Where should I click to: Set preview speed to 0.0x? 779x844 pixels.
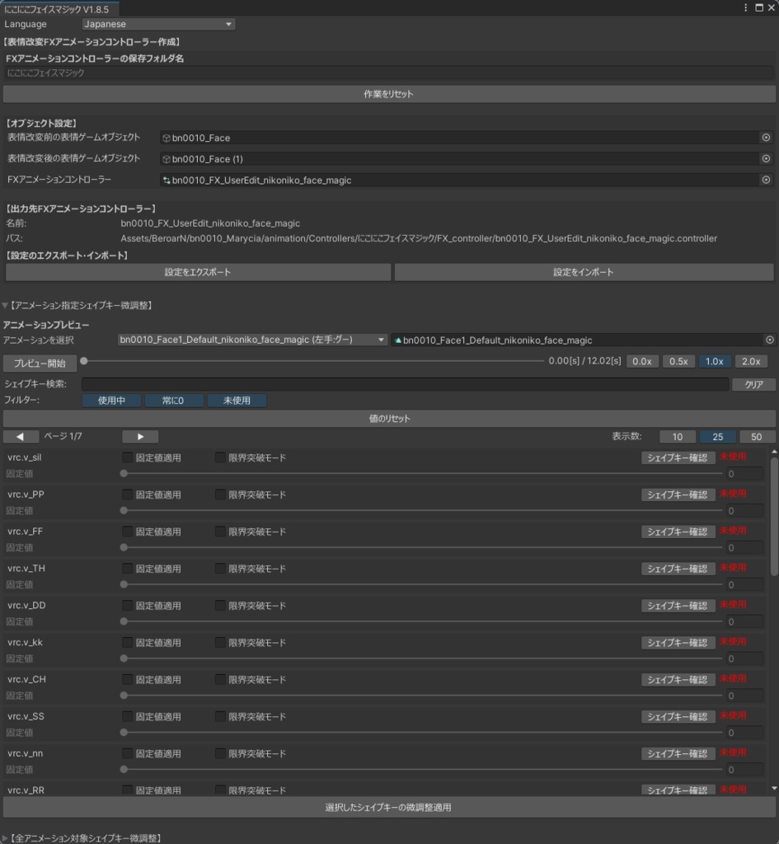pyautogui.click(x=641, y=361)
